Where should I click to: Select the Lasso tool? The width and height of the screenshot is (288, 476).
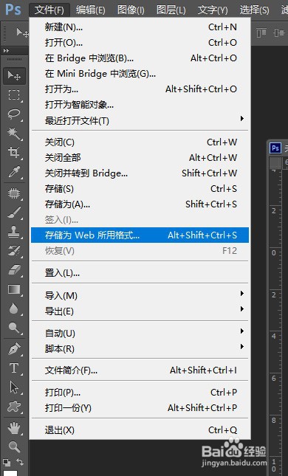pyautogui.click(x=14, y=114)
